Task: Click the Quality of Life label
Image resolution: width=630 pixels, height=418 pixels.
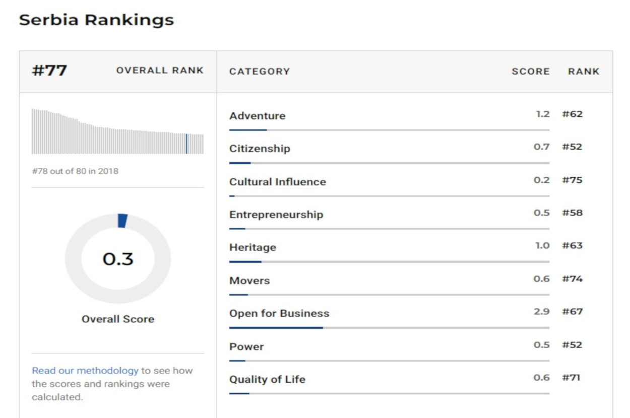Action: pyautogui.click(x=267, y=379)
